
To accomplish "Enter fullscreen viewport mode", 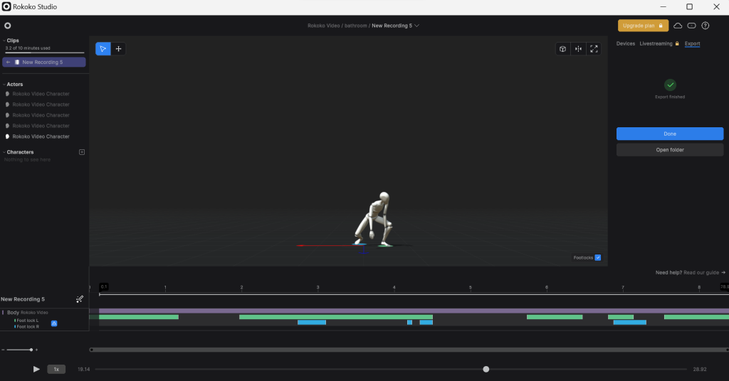I will [x=594, y=49].
